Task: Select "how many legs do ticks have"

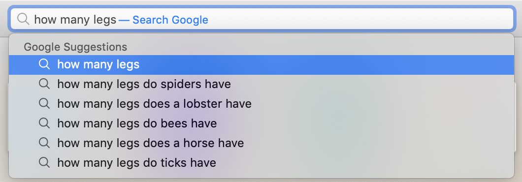Action: pos(261,163)
